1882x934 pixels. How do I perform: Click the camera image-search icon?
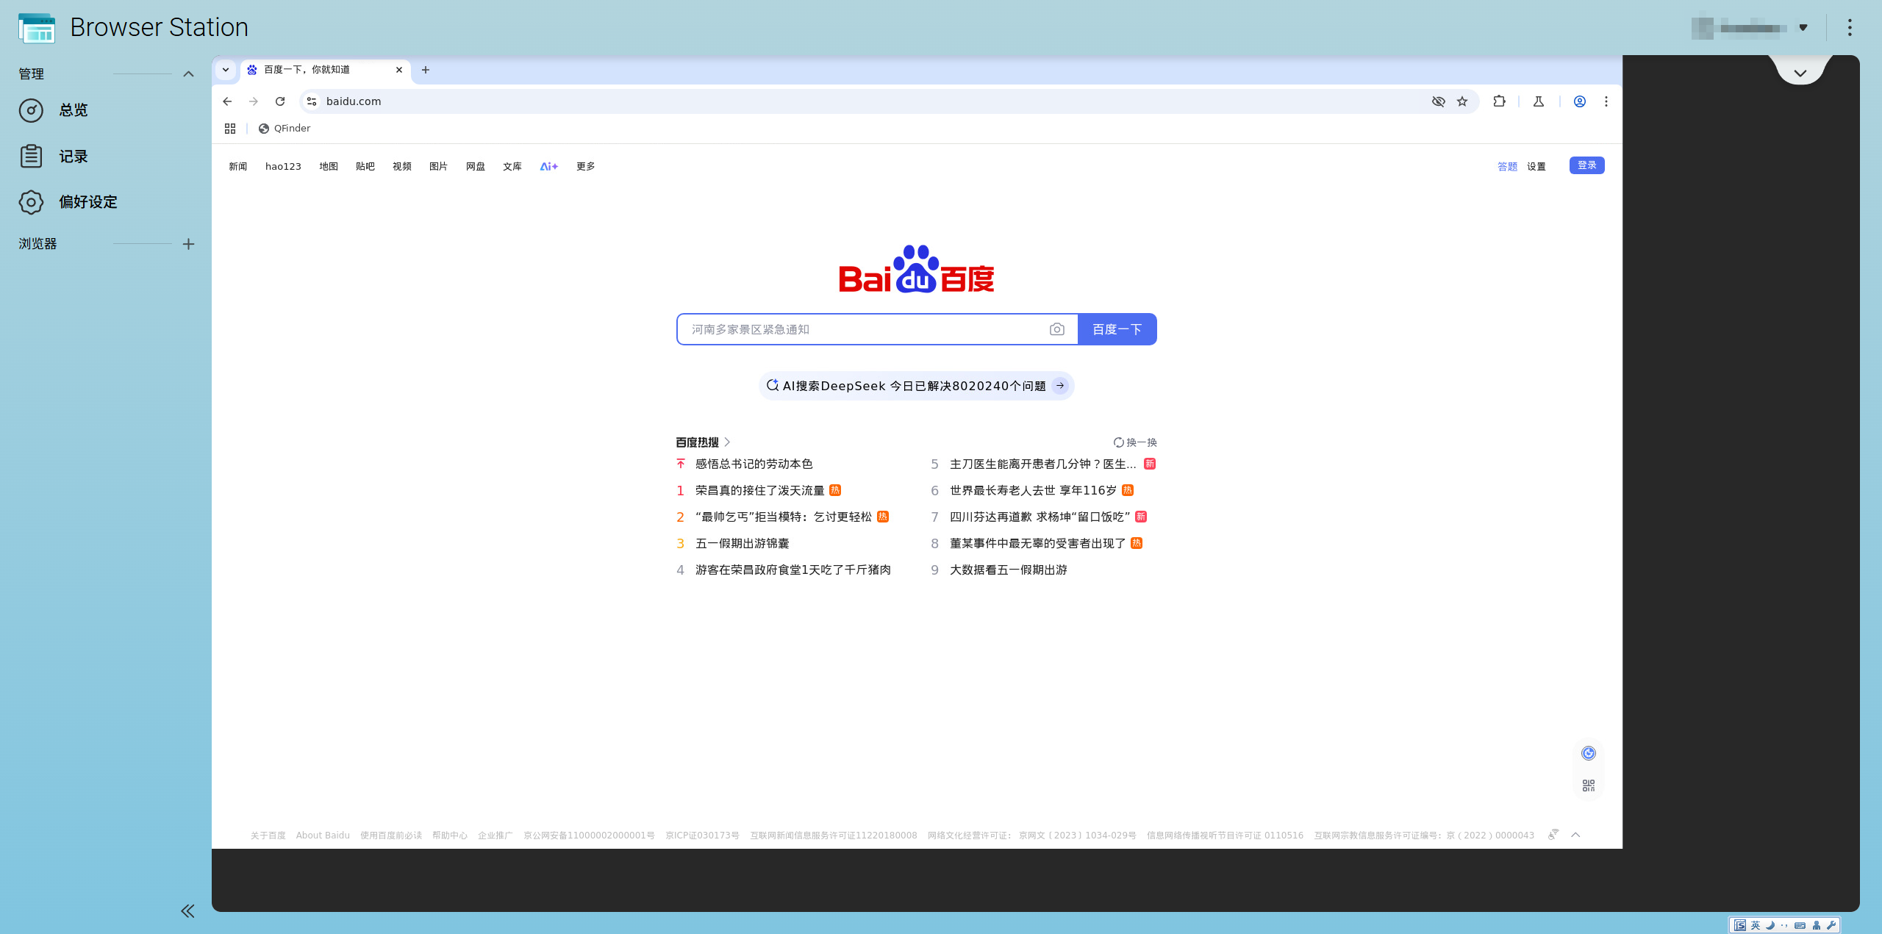coord(1056,329)
